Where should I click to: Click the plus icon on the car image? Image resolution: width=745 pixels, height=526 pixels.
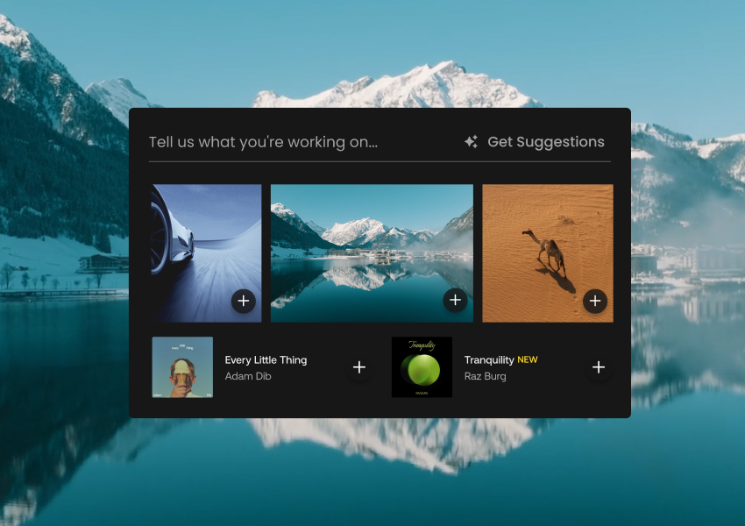point(244,301)
